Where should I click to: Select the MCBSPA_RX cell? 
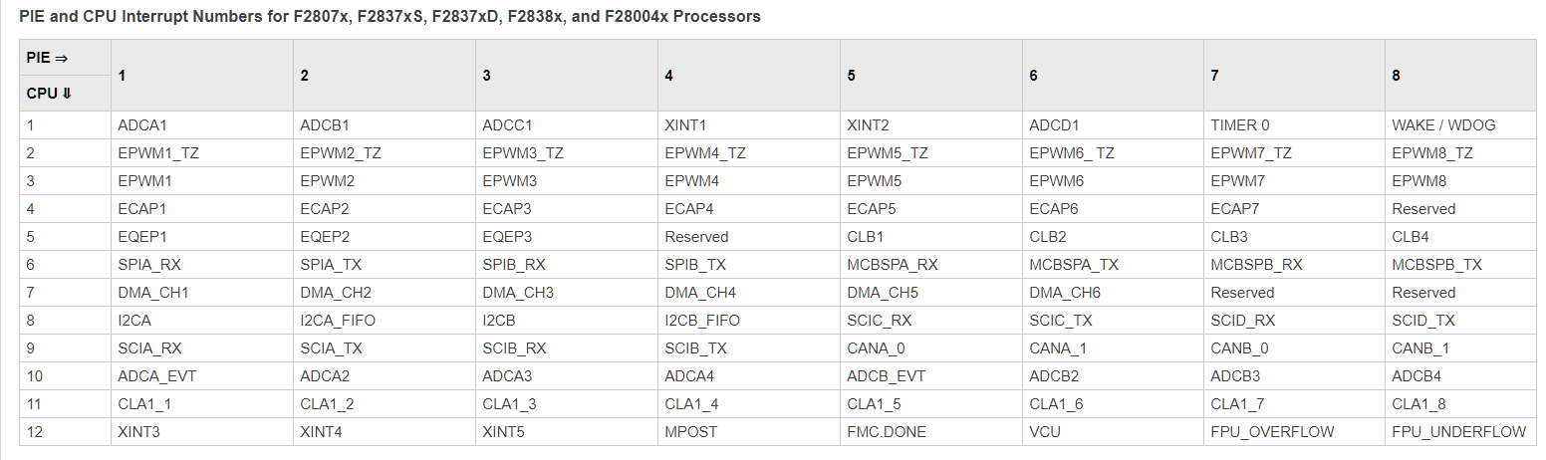click(893, 265)
